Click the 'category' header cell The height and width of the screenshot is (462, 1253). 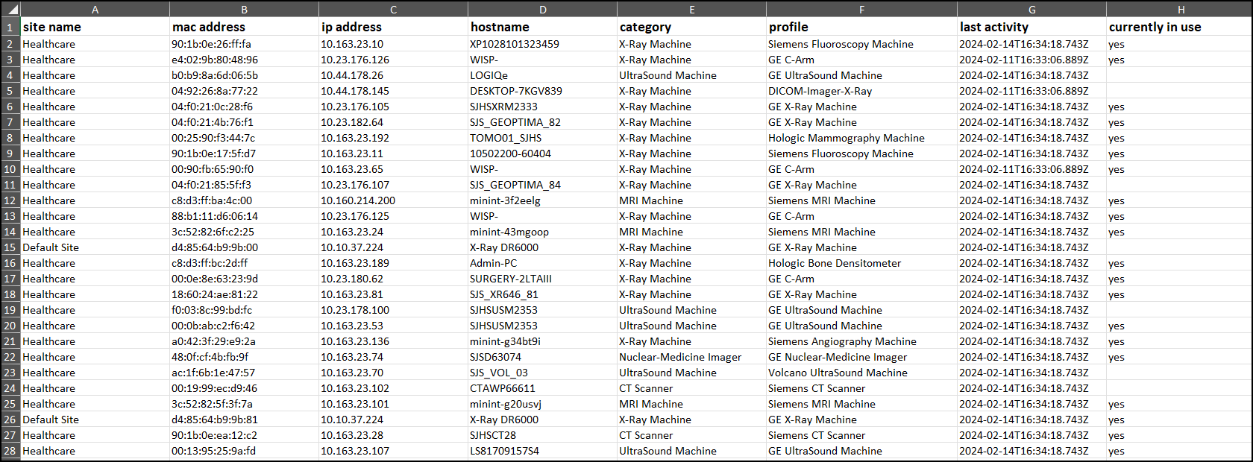692,27
